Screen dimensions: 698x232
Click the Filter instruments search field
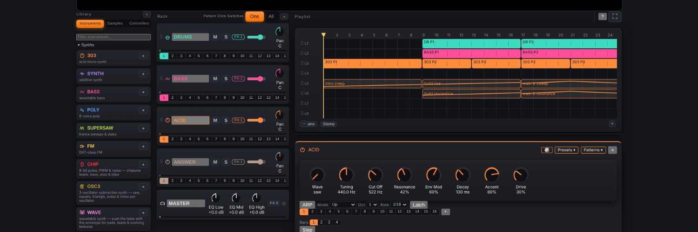114,37
